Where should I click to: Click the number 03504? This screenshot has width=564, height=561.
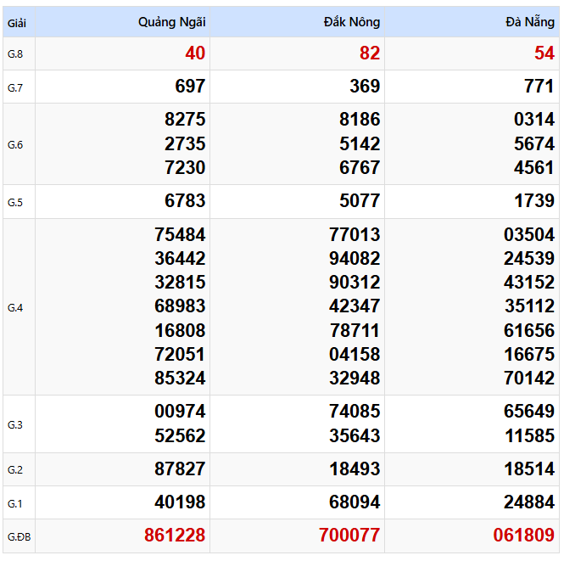529,234
